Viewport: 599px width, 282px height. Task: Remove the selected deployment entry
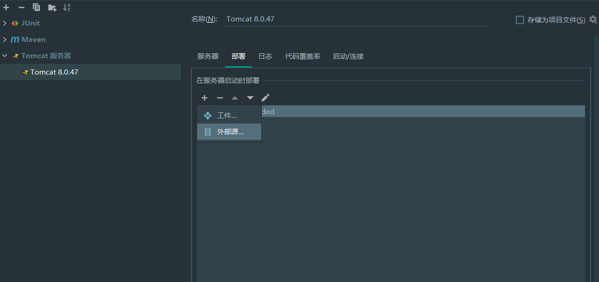pos(220,98)
